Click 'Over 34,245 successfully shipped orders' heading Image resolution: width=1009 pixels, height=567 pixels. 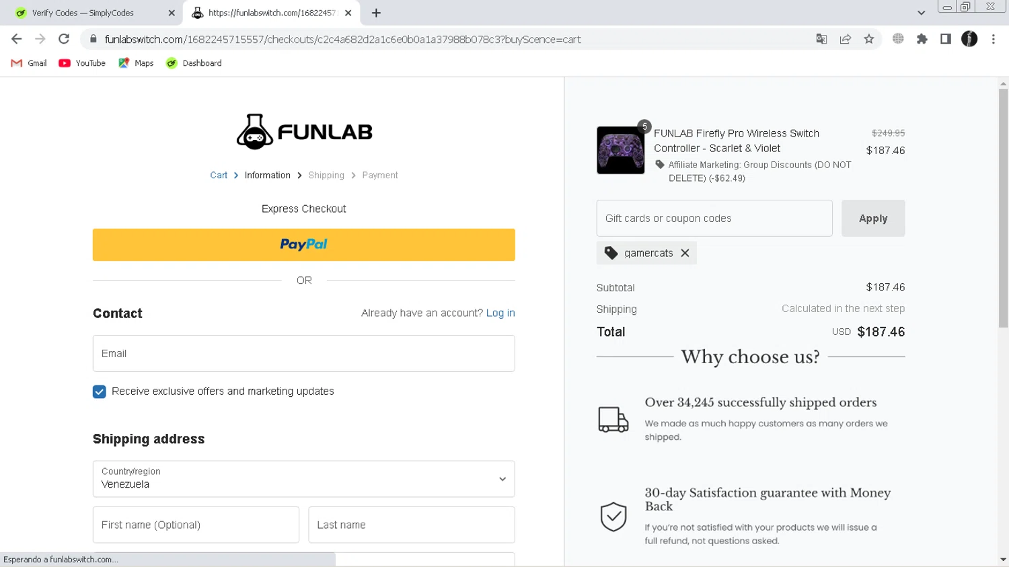pos(761,402)
